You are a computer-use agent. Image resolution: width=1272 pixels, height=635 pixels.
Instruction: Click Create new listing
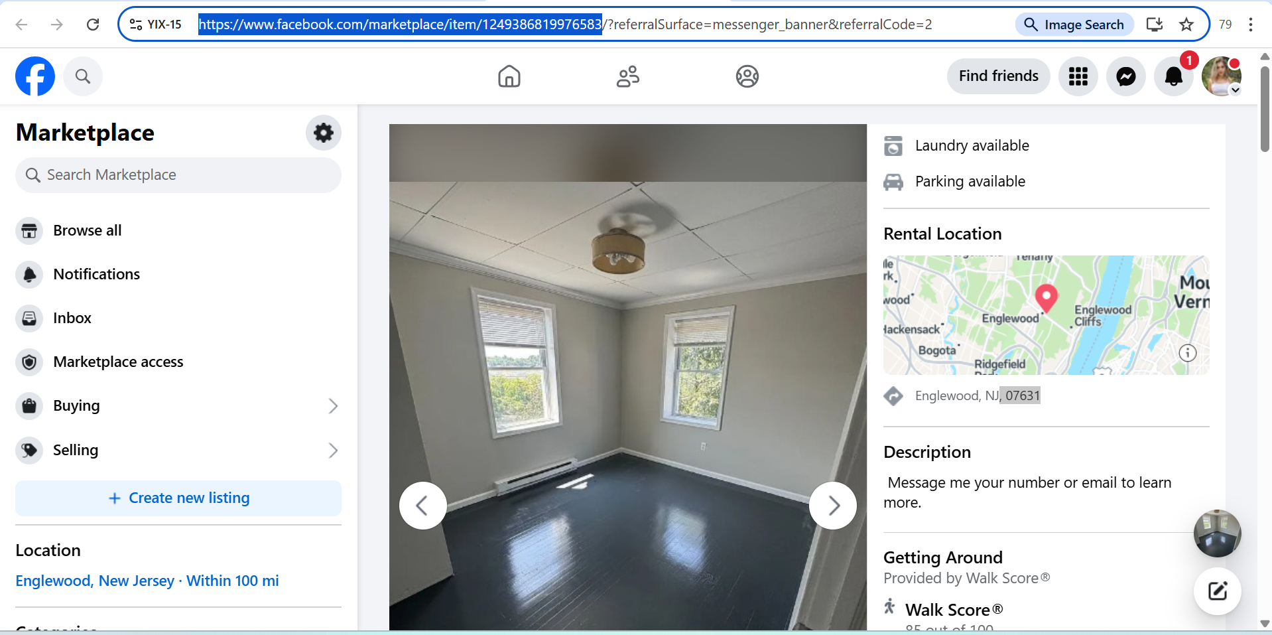pyautogui.click(x=178, y=498)
